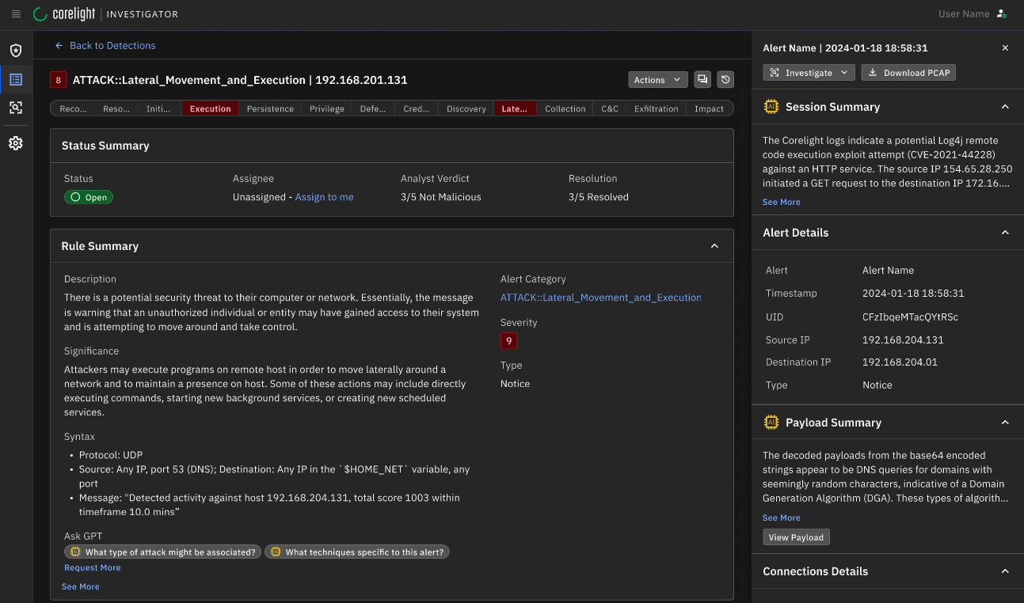Select the Persistence tactic tab
The width and height of the screenshot is (1024, 603).
270,108
